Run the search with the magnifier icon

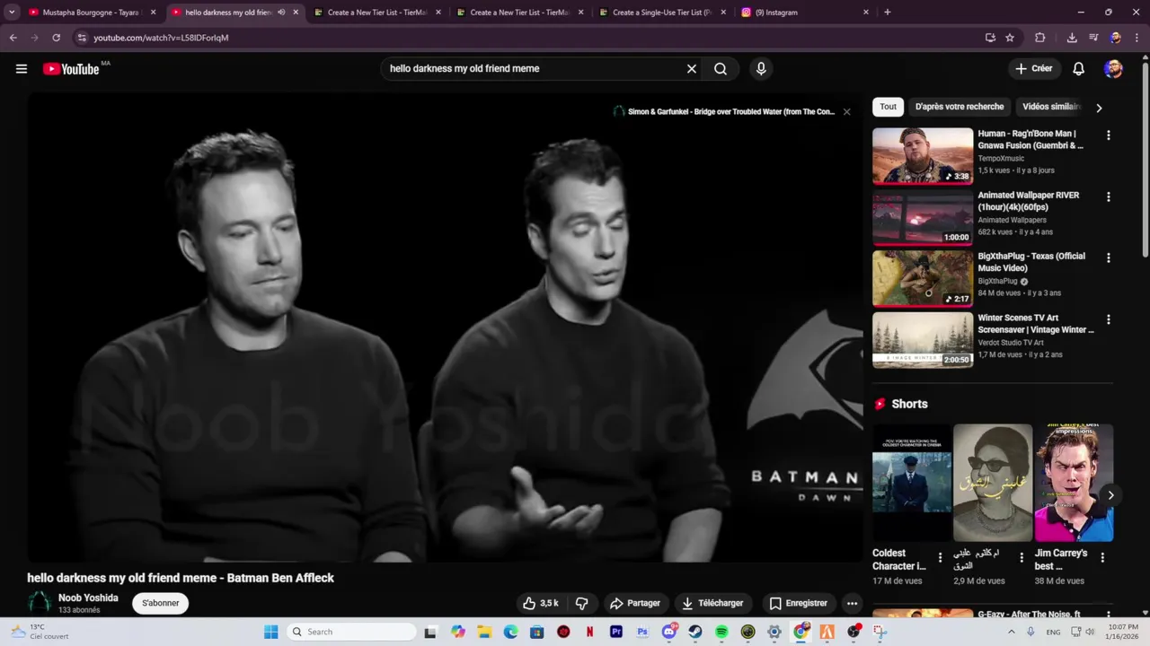[x=721, y=69]
